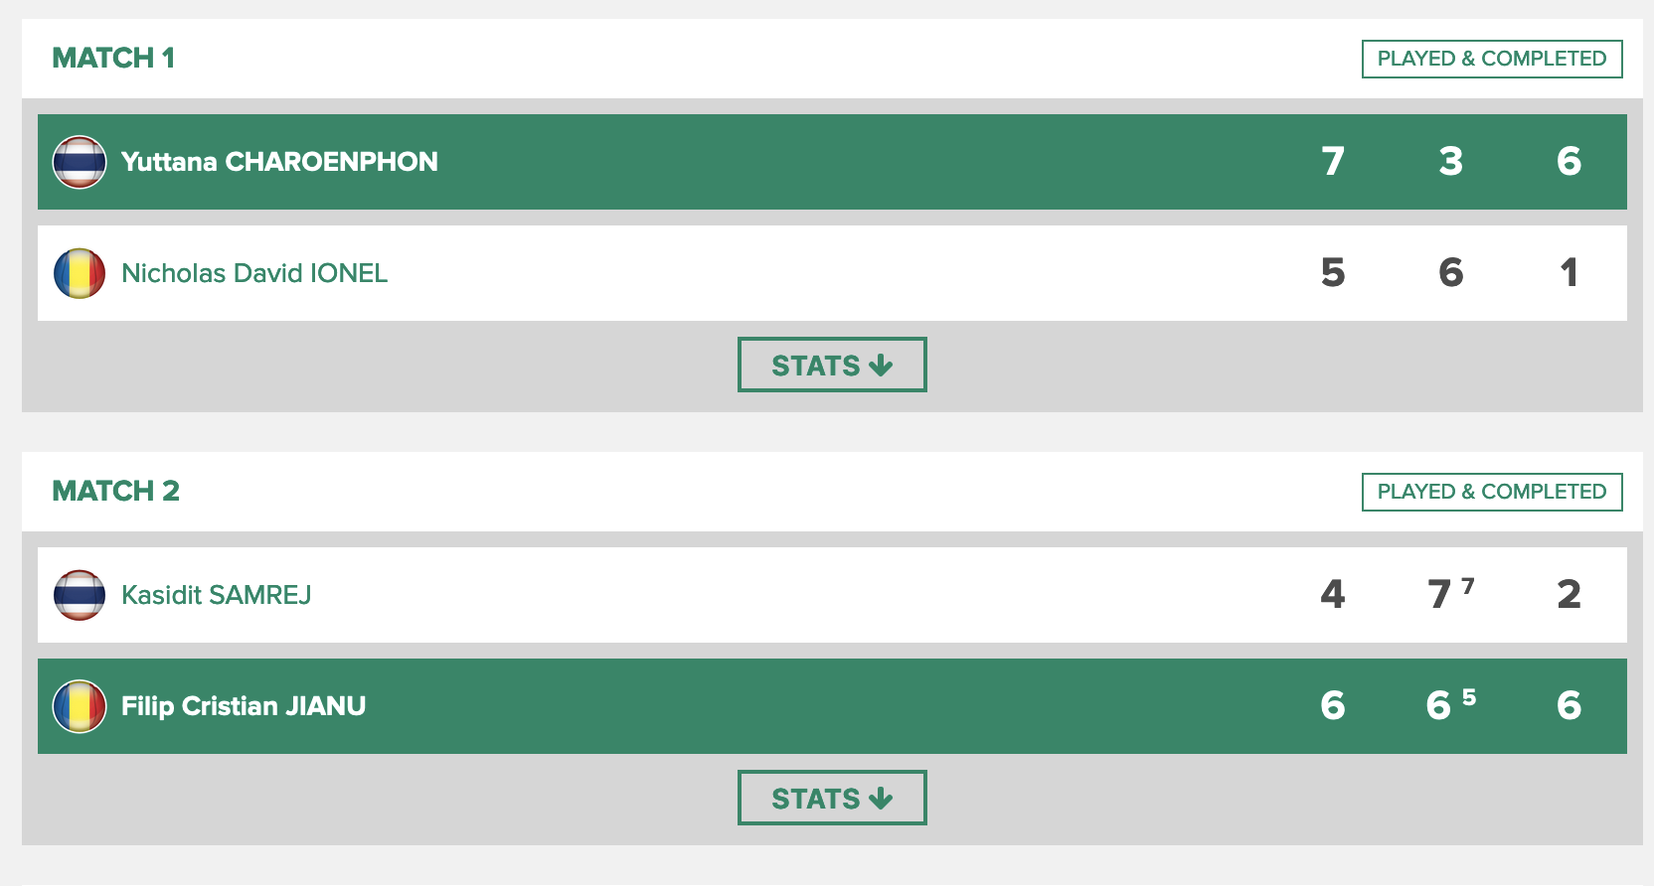The height and width of the screenshot is (886, 1654).
Task: Click Romania flag beside Filip Cristian Jianu
Action: (80, 706)
